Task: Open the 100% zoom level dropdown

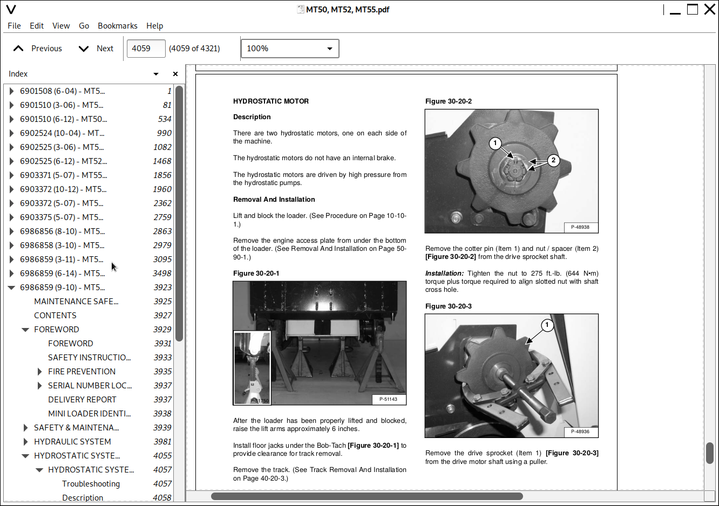Action: (x=290, y=49)
